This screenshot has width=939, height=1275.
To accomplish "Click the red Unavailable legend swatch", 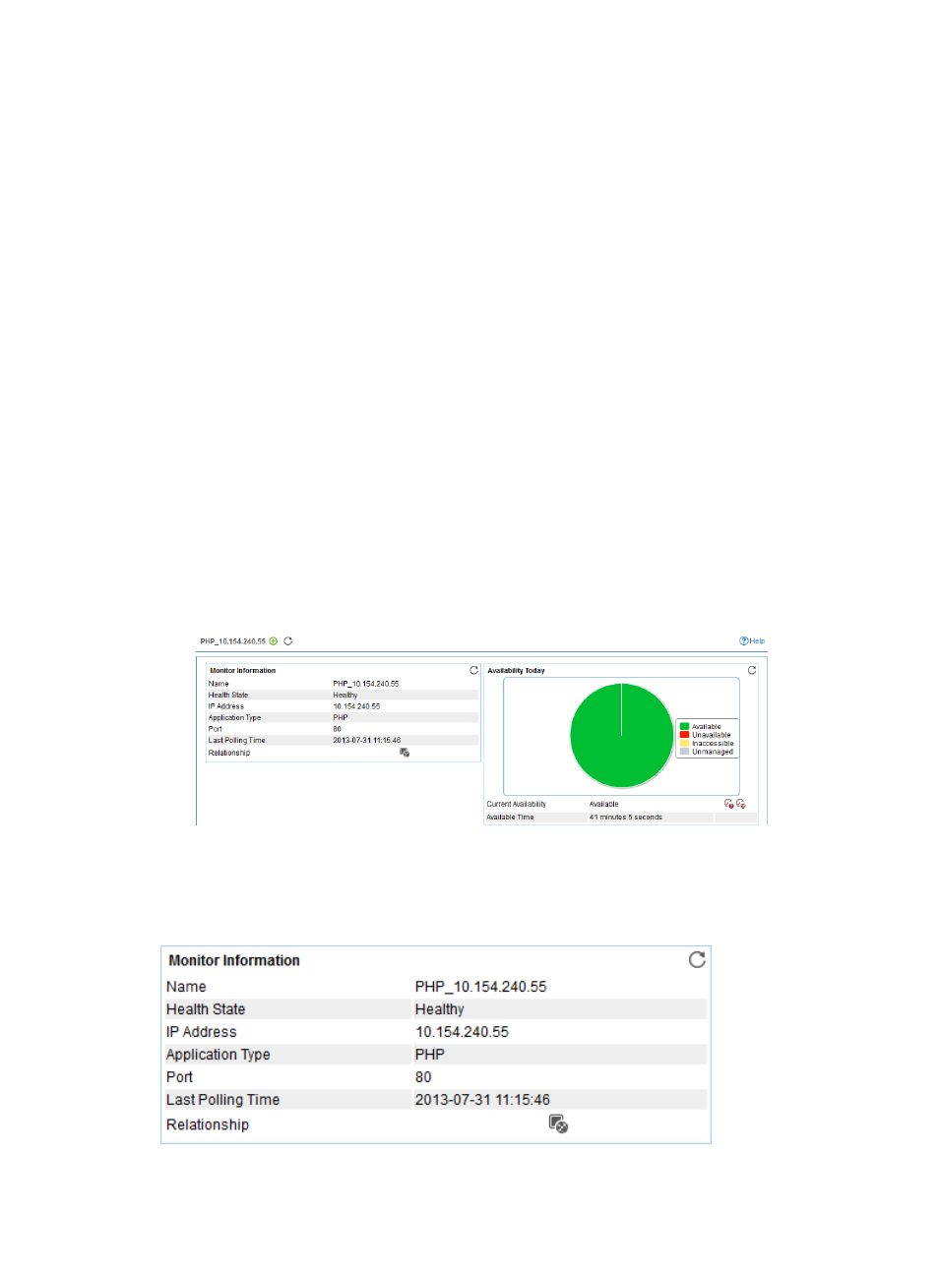I will point(685,735).
